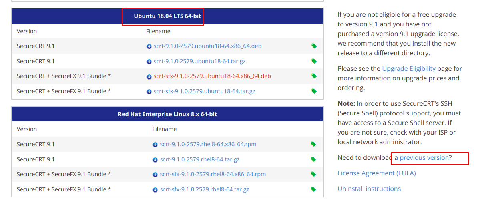This screenshot has height=199, width=486.
Task: Download scrt-9.1.0-2579.ubuntu18-64.x86_64.deb file
Action: tap(207, 46)
